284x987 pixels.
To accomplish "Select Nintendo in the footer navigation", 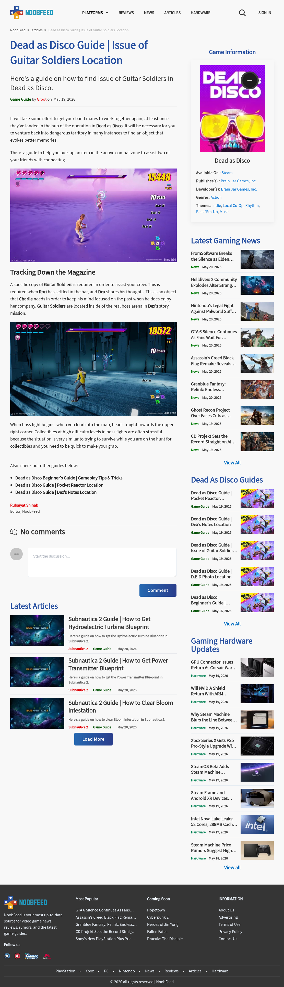I will tap(126, 971).
